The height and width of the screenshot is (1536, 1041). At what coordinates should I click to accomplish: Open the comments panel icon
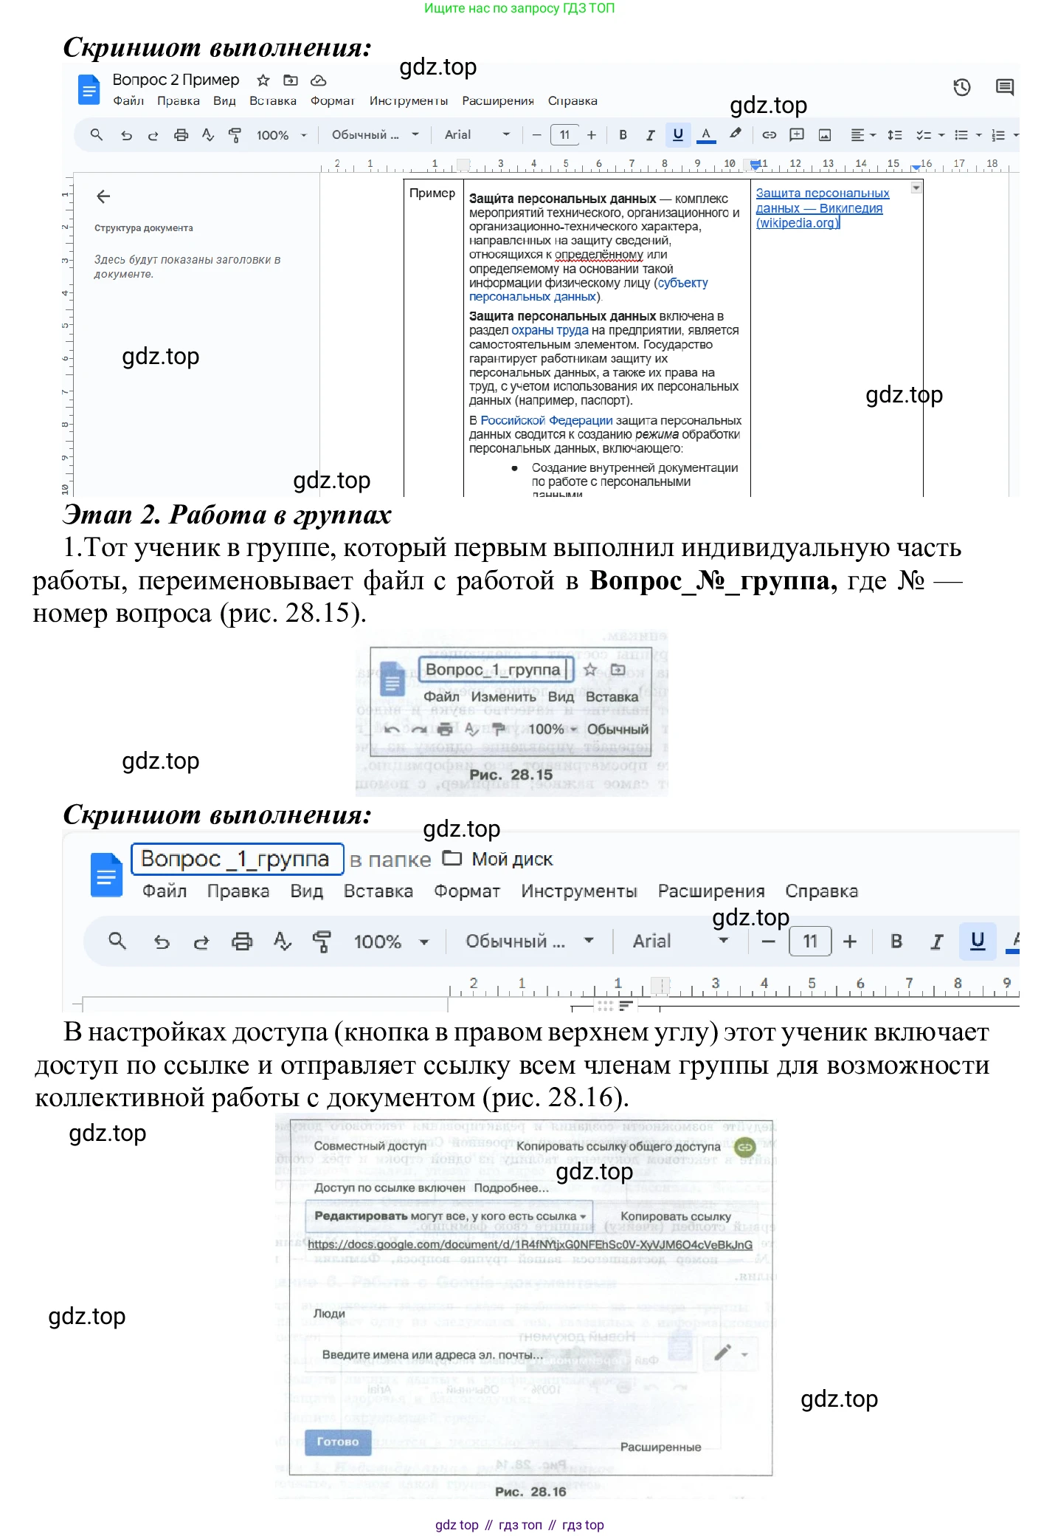tap(1004, 87)
